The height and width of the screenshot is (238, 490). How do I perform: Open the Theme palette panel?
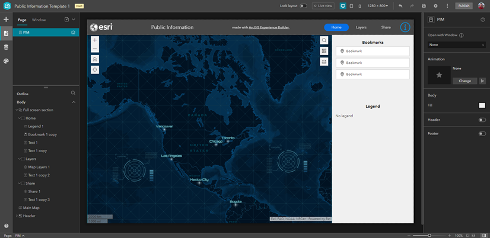[6, 61]
